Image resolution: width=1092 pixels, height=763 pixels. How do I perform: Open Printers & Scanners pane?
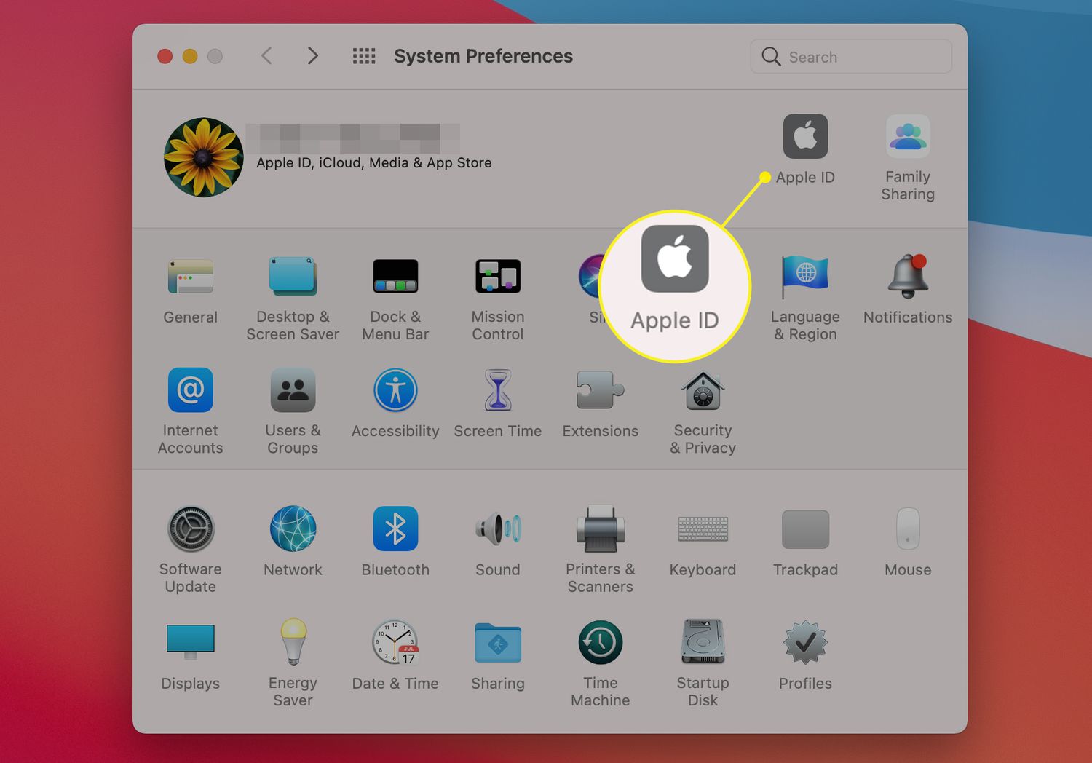click(x=600, y=529)
